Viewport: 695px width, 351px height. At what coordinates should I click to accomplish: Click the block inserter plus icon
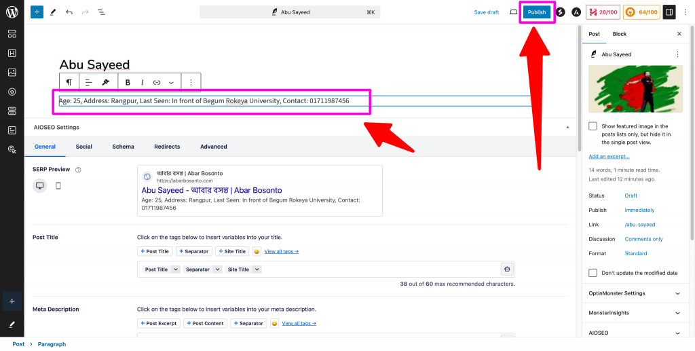[36, 12]
